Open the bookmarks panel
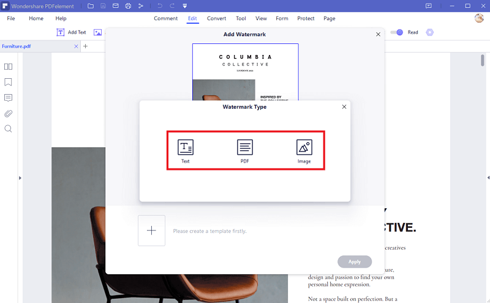This screenshot has width=490, height=303. coord(8,82)
